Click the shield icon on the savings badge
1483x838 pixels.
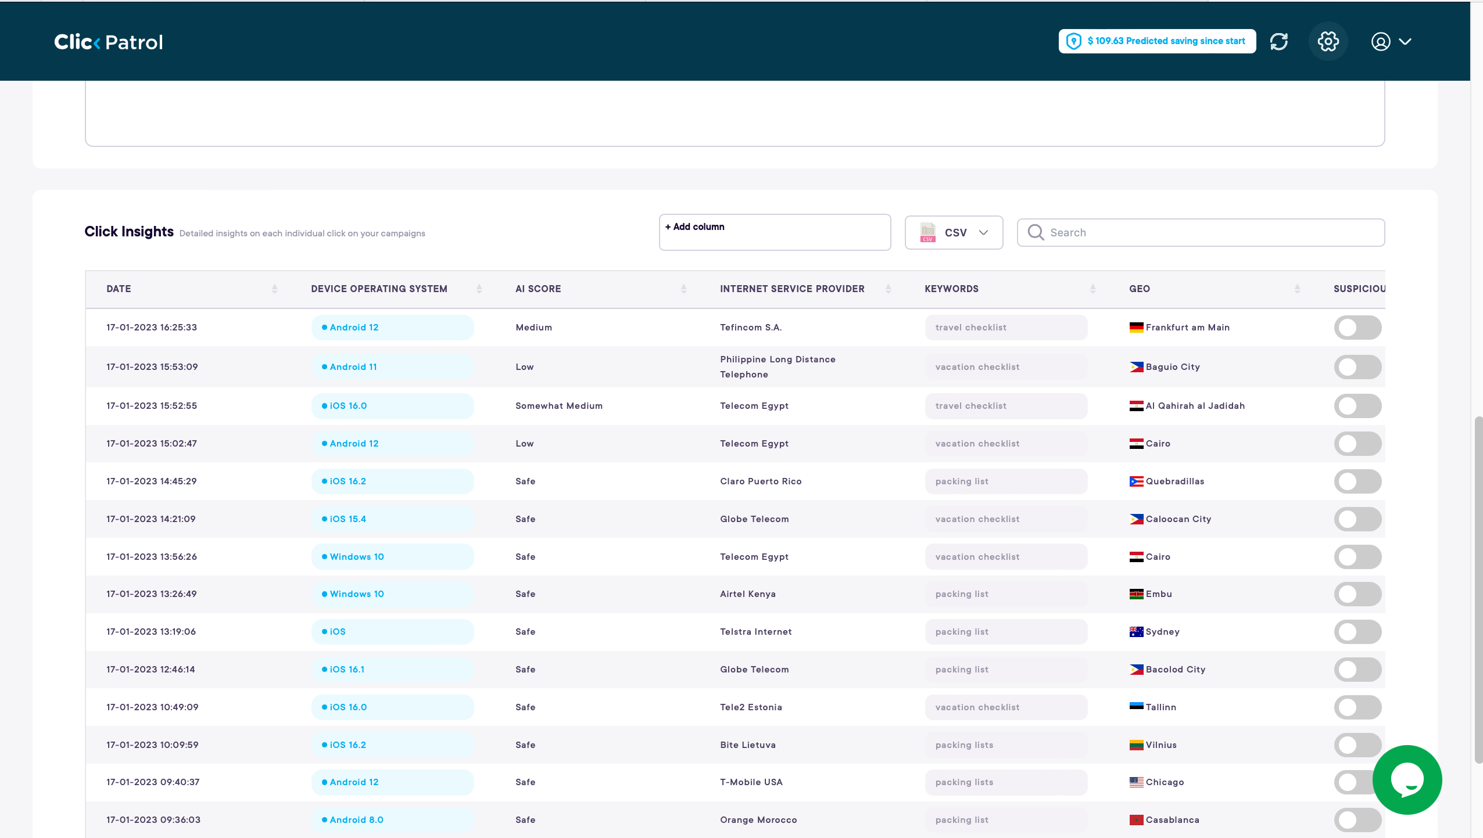[x=1073, y=41]
